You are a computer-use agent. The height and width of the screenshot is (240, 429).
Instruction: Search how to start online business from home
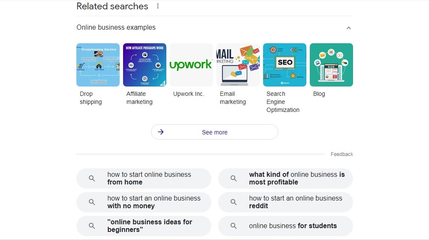coord(144,178)
